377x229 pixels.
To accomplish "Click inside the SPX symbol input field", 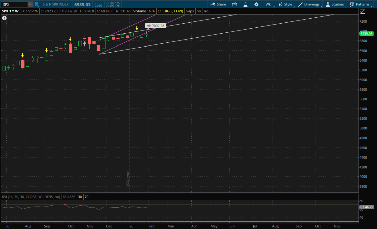I will coord(14,4).
